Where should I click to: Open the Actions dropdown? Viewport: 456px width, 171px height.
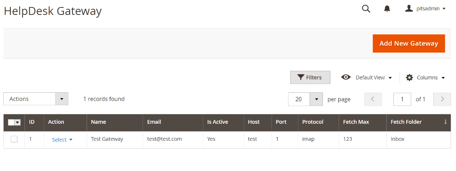[x=36, y=99]
